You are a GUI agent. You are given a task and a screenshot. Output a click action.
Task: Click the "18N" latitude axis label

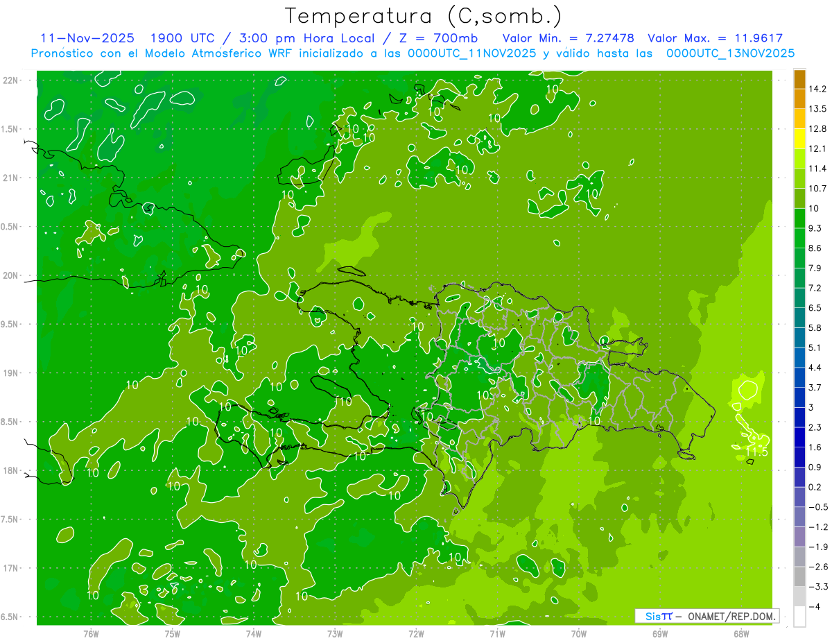pos(10,470)
